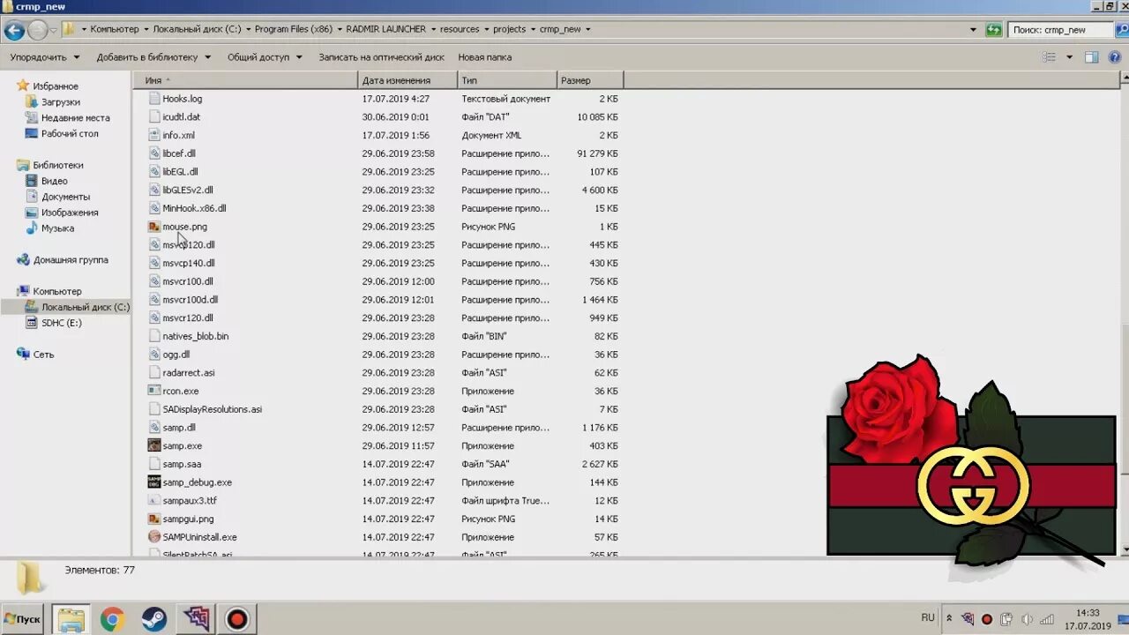The image size is (1129, 635).
Task: Select the natives_blob.bin file name
Action: point(195,336)
